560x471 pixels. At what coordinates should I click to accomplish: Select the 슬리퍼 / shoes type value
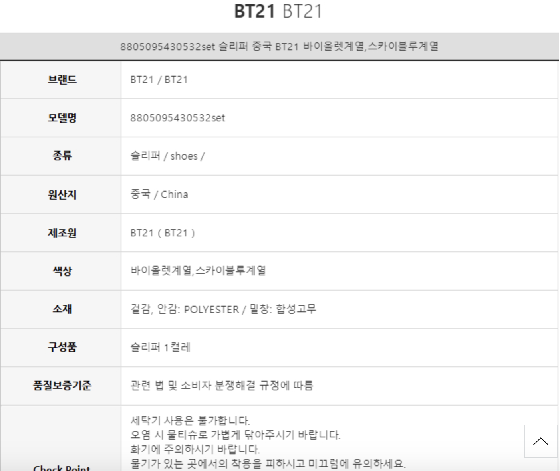click(x=167, y=156)
